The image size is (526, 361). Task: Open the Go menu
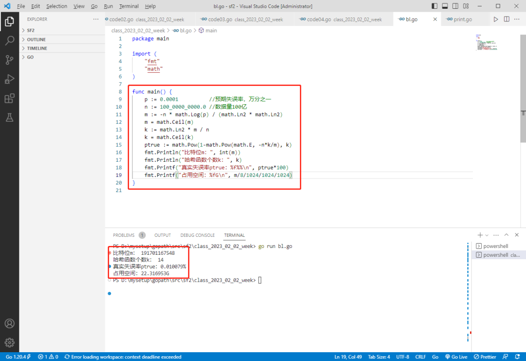tap(94, 6)
